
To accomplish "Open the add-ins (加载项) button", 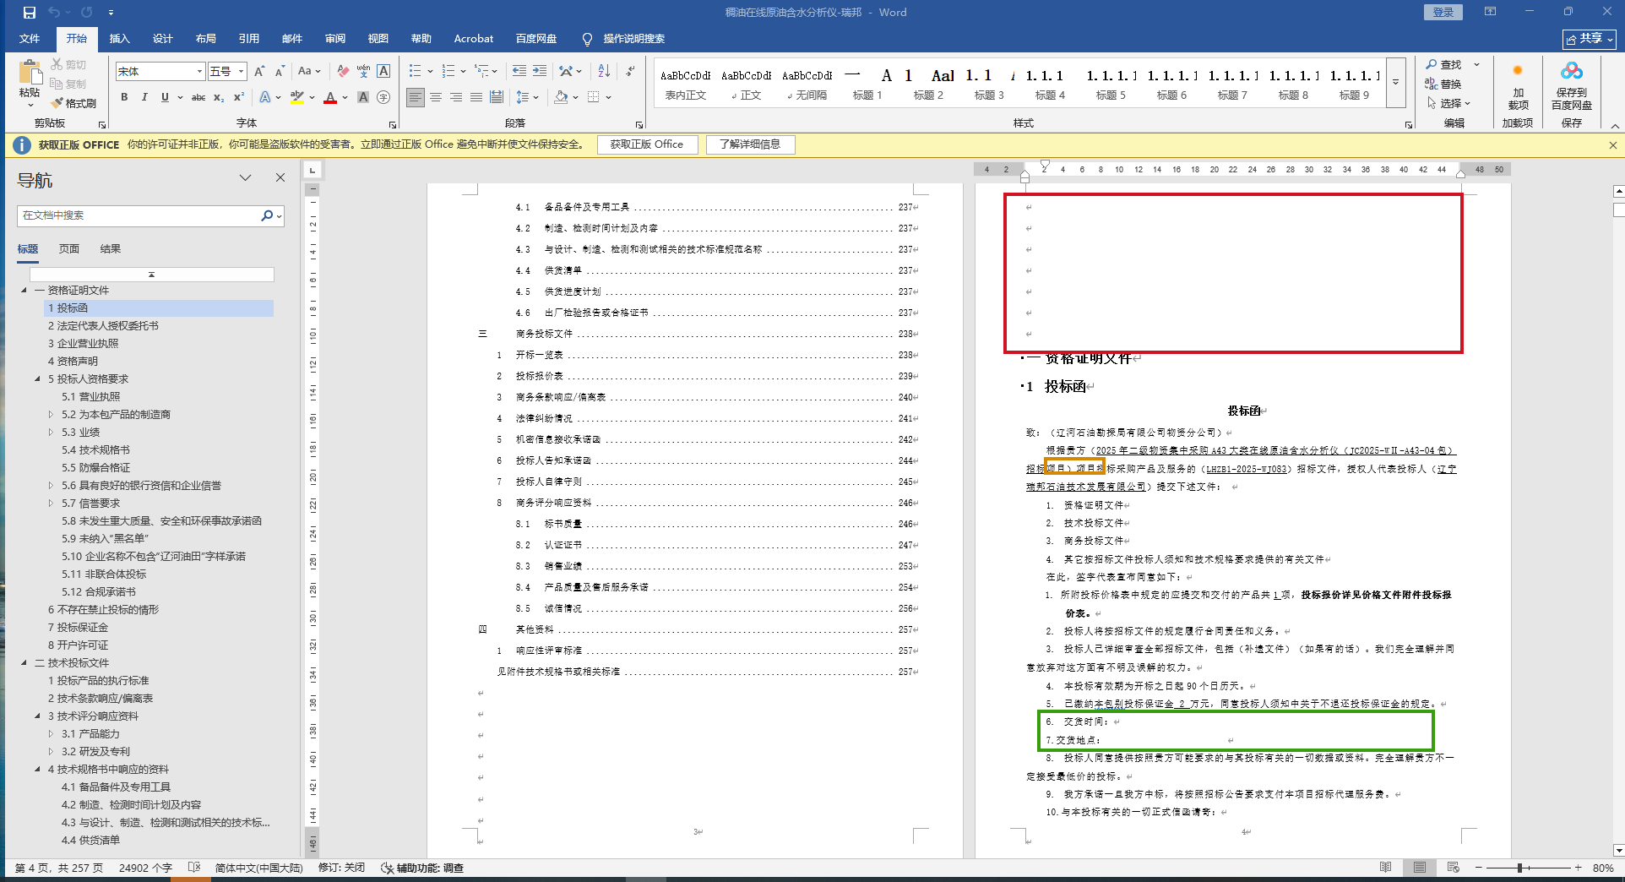I will [1518, 87].
